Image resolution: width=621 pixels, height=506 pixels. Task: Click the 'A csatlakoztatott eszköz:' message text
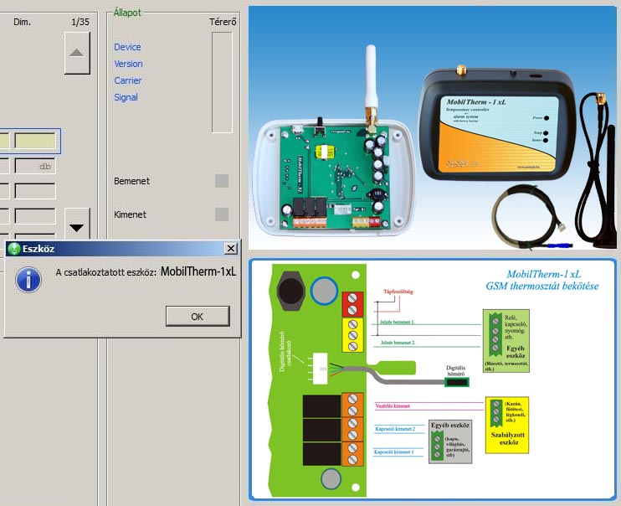coord(105,273)
